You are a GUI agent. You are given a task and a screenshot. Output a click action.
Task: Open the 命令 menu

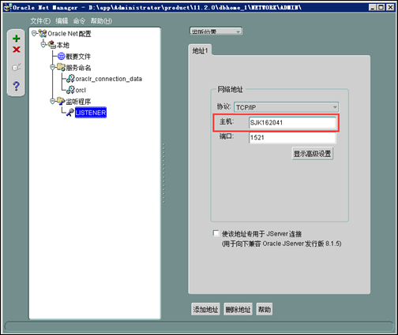79,20
